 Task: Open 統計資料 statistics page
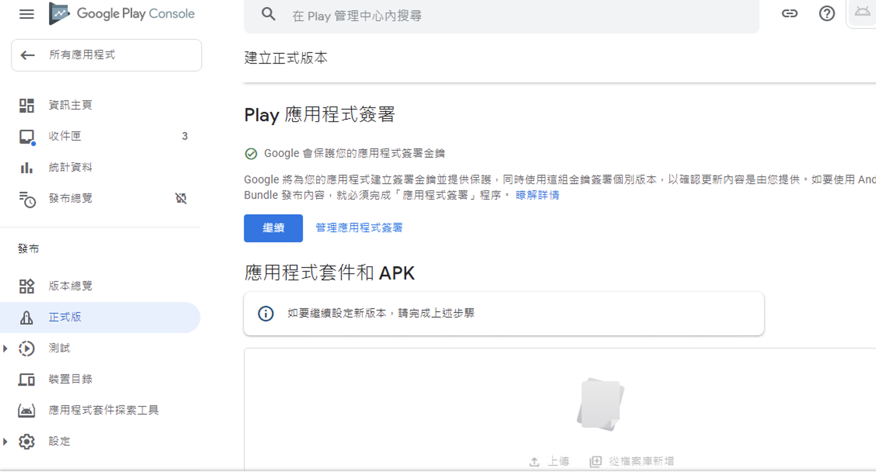pyautogui.click(x=70, y=167)
